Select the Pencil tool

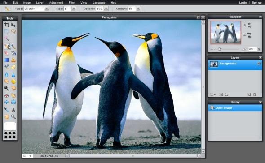(x=6, y=46)
